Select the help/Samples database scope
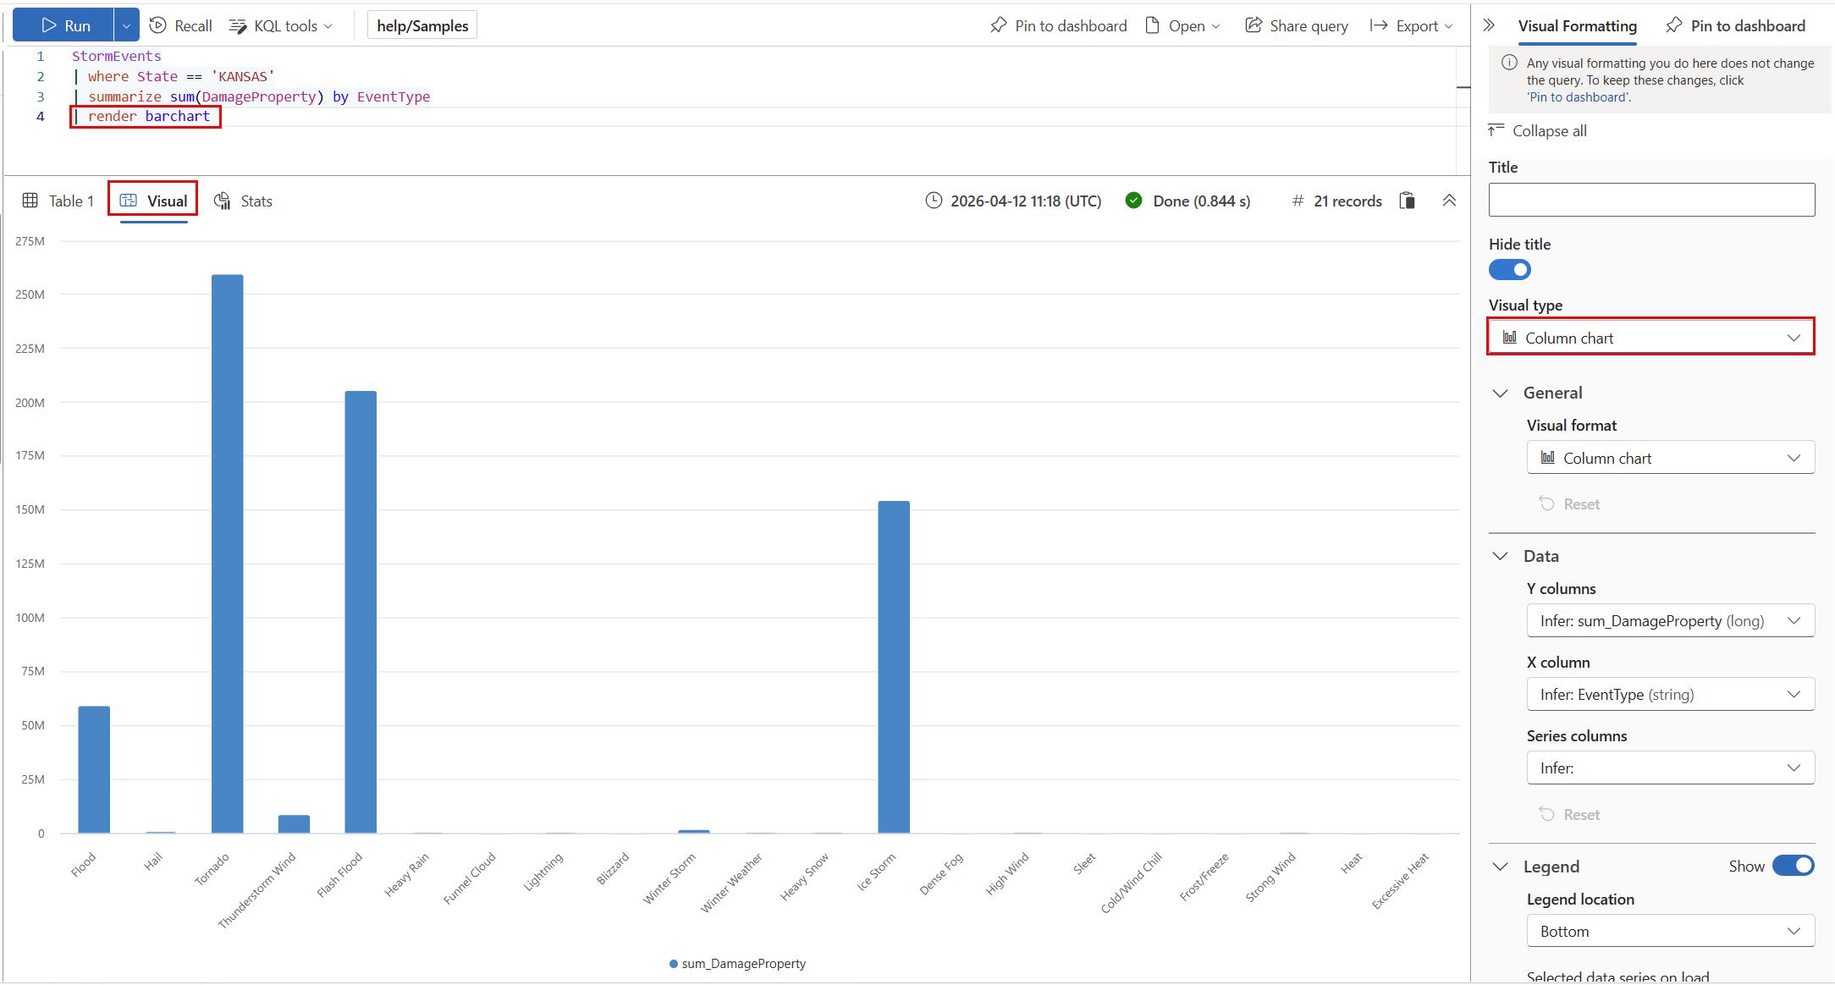 422,25
